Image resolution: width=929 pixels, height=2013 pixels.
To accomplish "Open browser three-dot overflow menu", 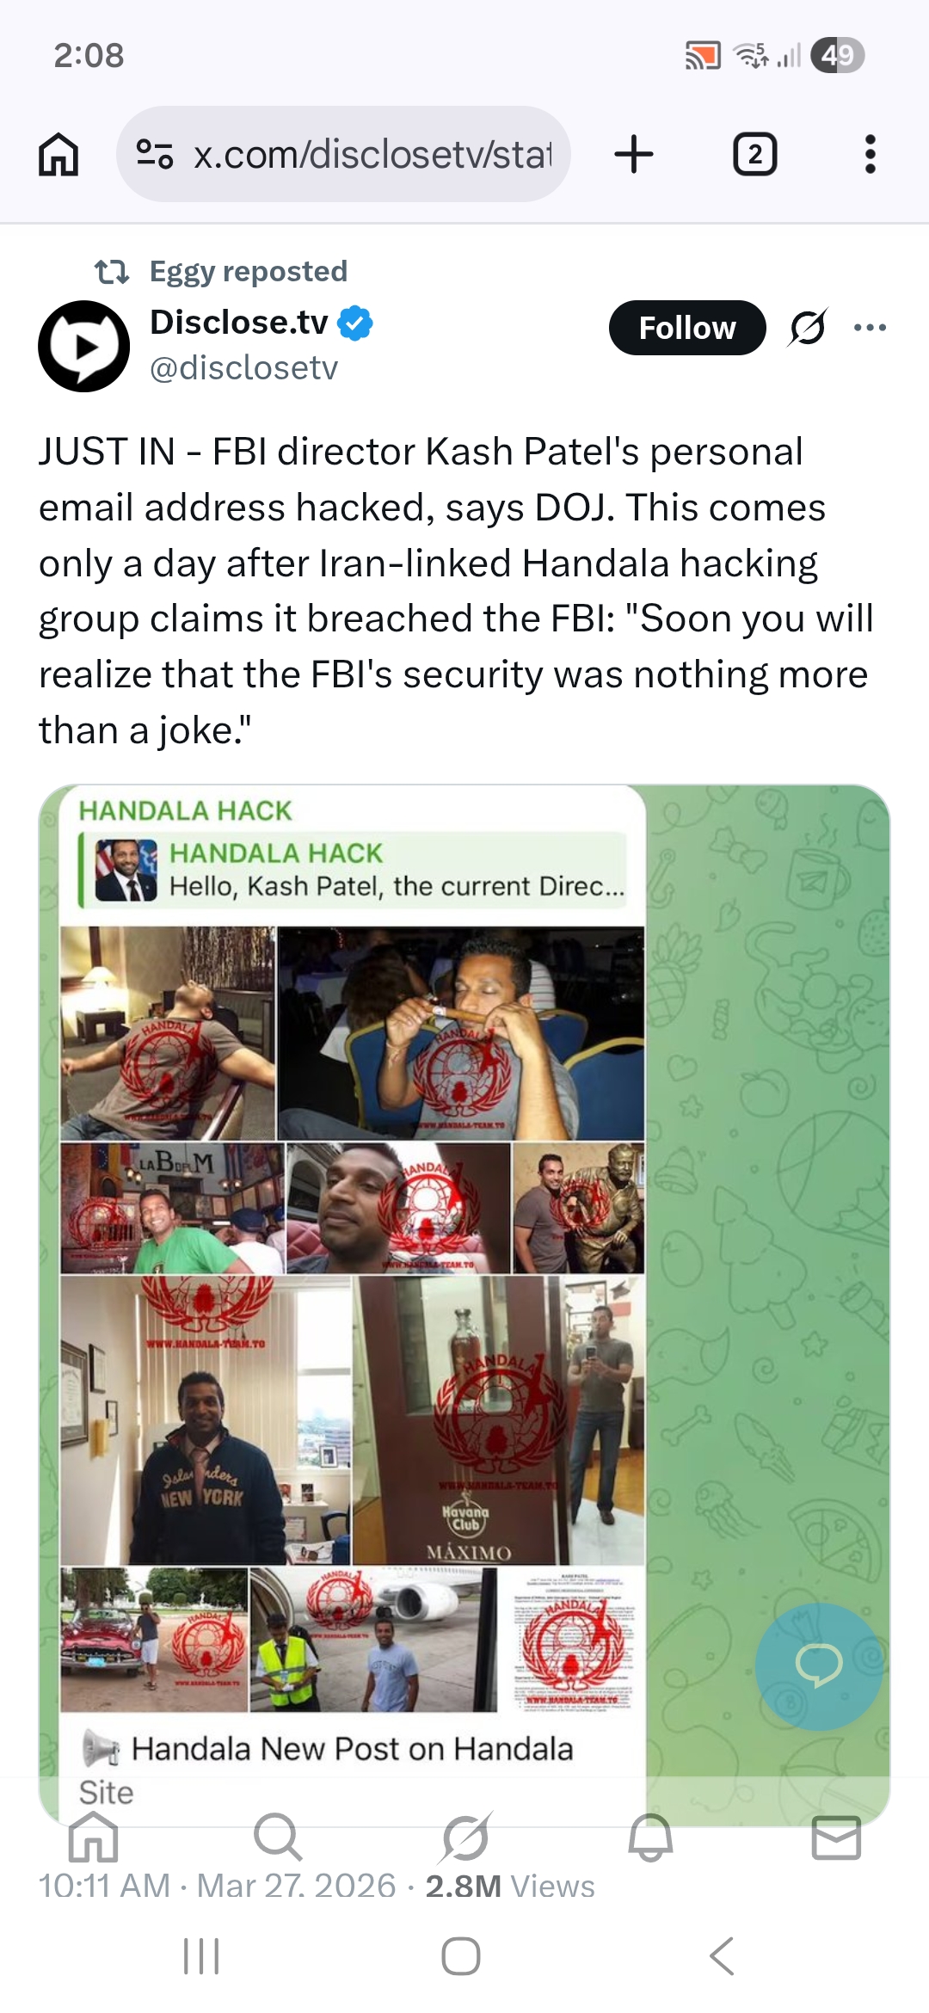I will coord(870,155).
